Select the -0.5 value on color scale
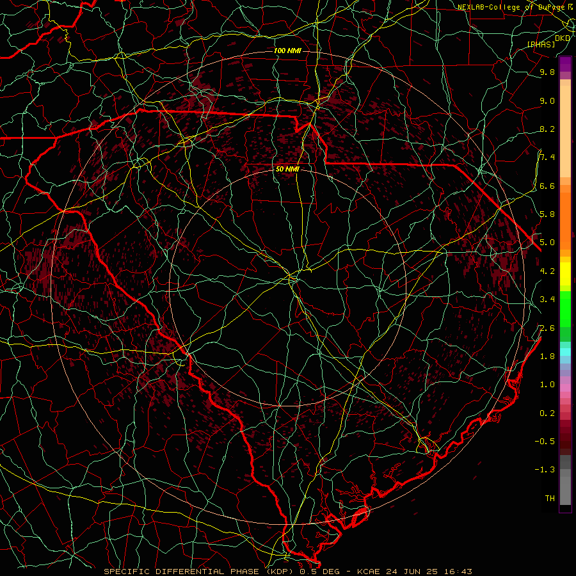 click(x=545, y=441)
